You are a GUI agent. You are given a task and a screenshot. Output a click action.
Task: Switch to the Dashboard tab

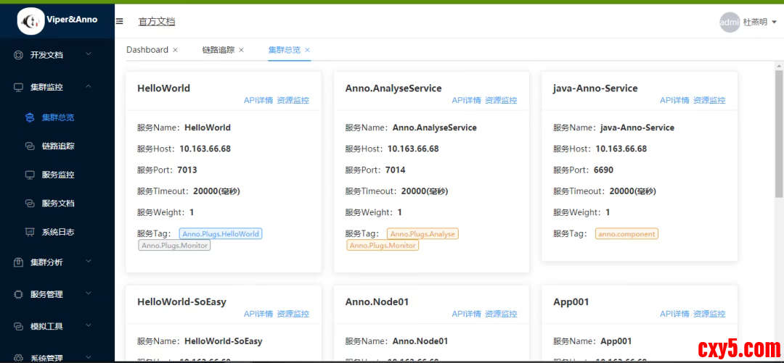147,50
